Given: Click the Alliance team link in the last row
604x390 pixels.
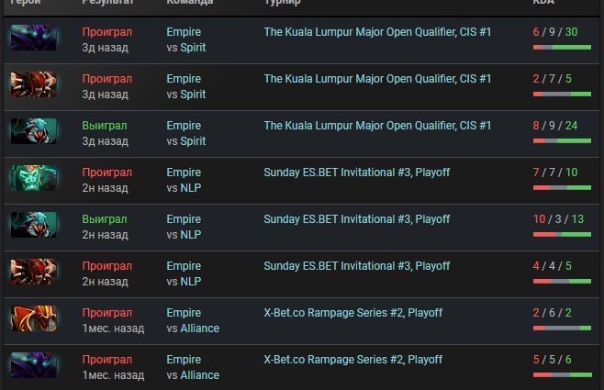Looking at the screenshot, I should click(x=199, y=375).
